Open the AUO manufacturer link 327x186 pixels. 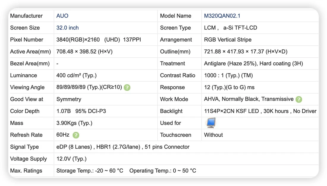point(62,16)
